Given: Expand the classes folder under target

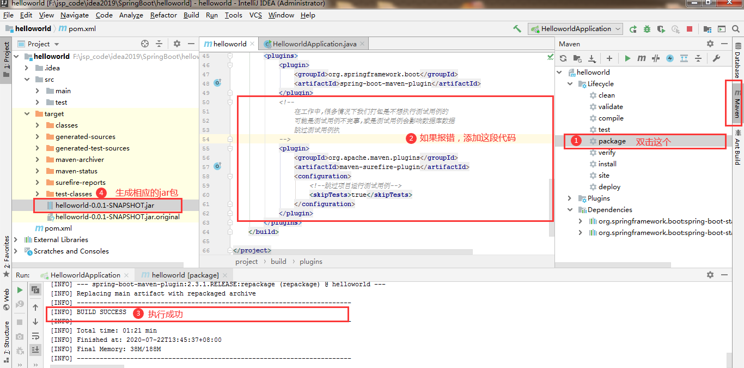Looking at the screenshot, I should point(37,125).
